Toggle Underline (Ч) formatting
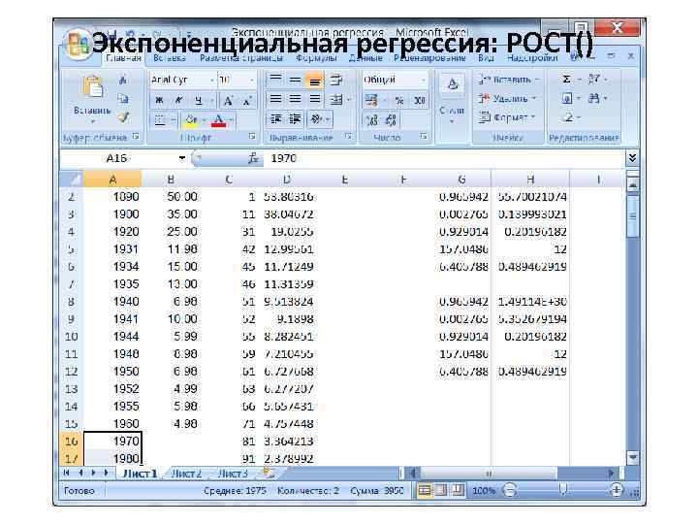This screenshot has width=698, height=524. [199, 101]
